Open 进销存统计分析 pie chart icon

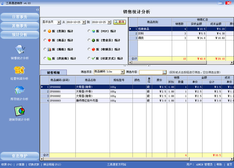point(19,111)
